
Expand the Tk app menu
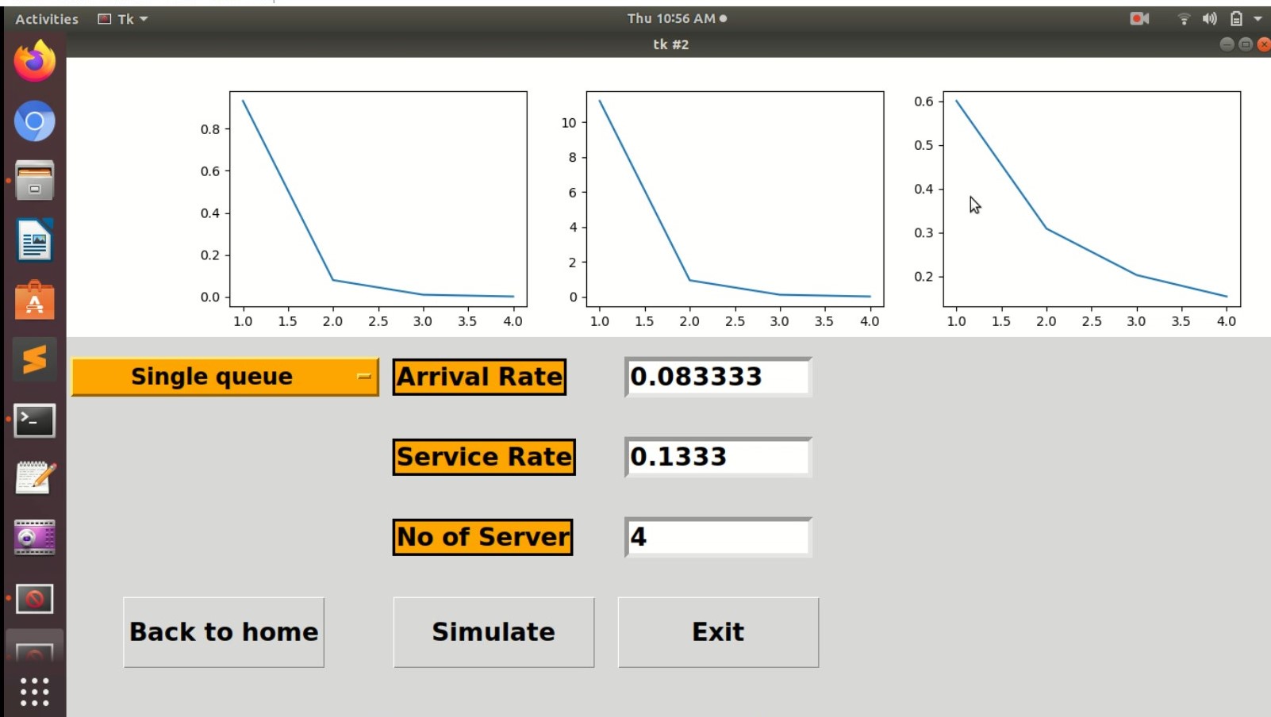[x=124, y=18]
